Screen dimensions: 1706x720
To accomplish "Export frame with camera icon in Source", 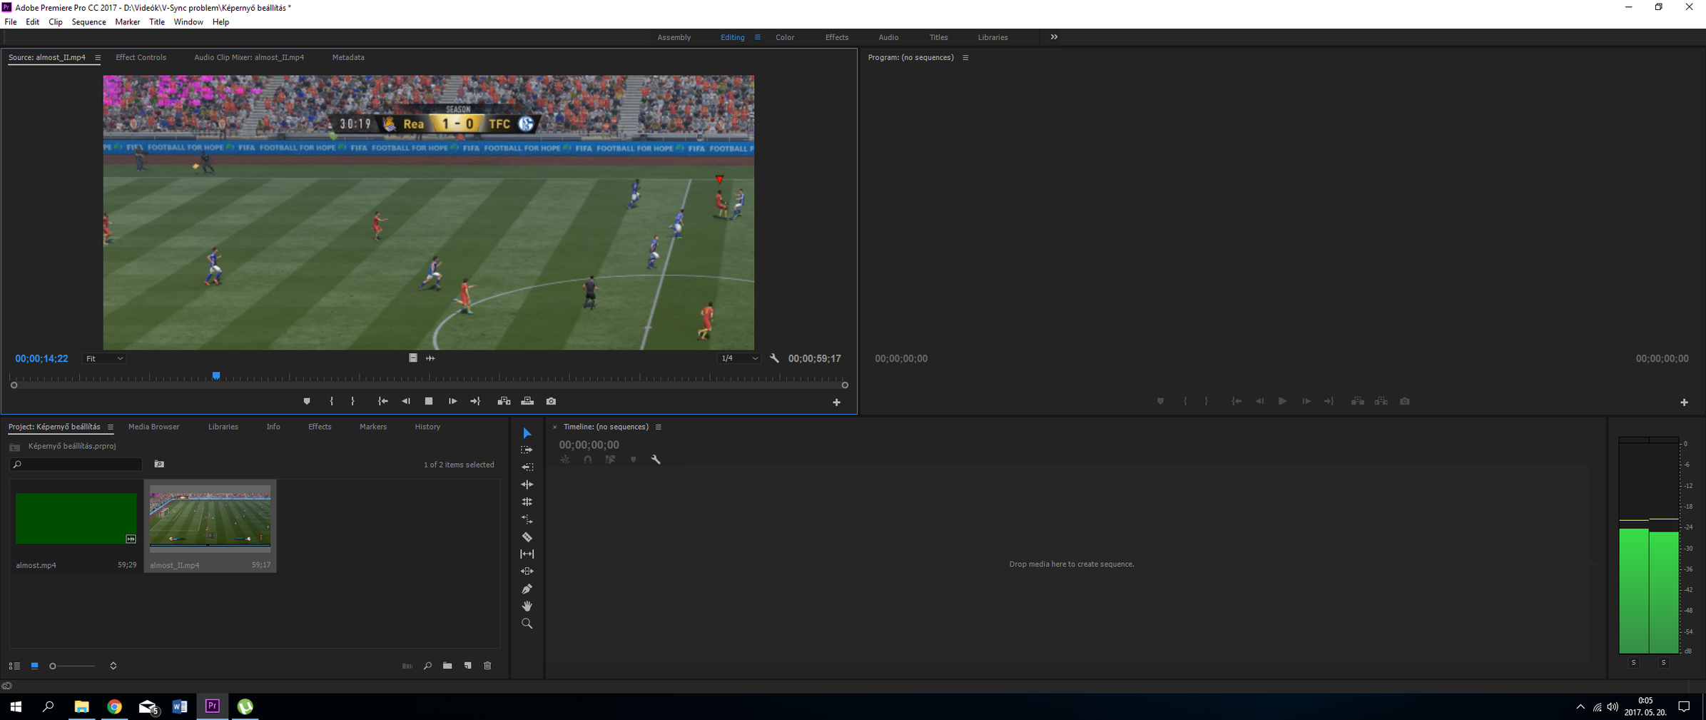I will pos(551,402).
